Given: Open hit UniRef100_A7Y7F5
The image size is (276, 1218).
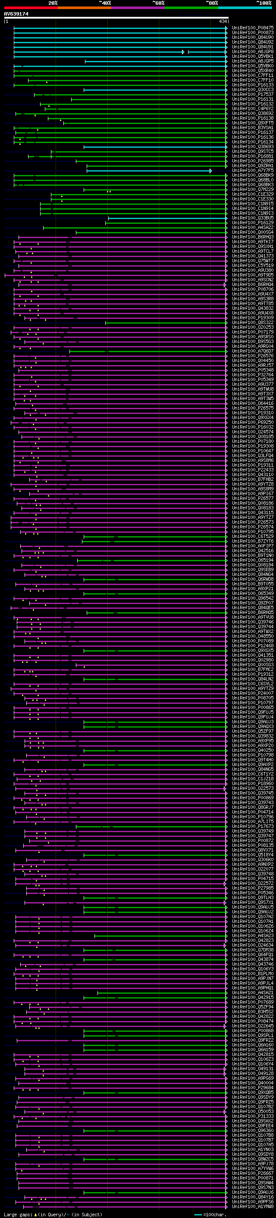Looking at the screenshot, I should pos(252,171).
